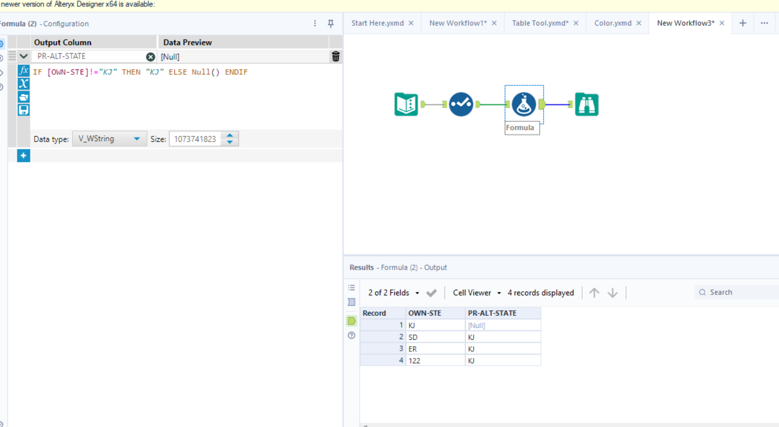
Task: Switch to the Color.yxmd tab
Action: [613, 23]
